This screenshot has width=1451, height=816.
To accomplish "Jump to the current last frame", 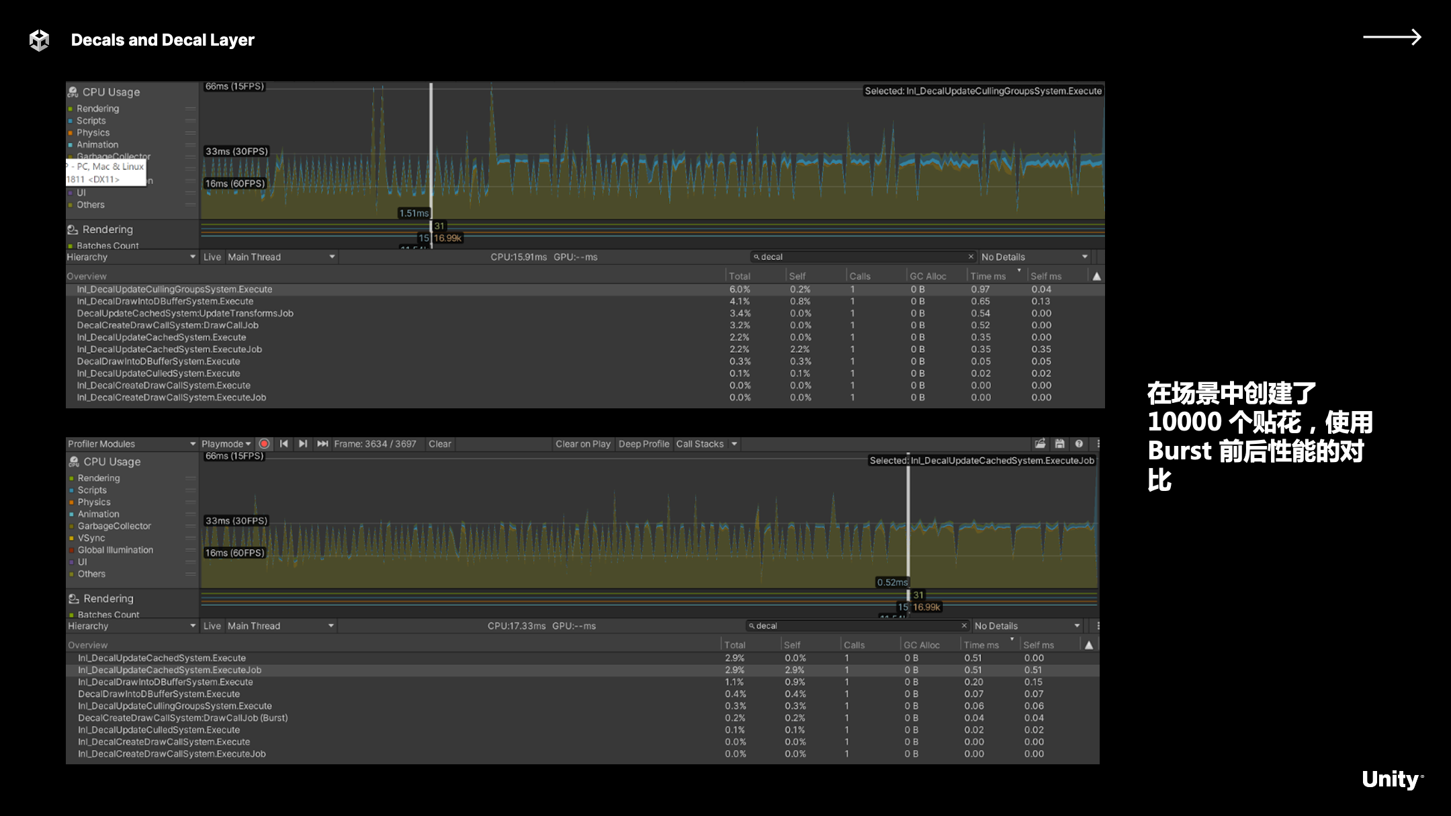I will 322,444.
